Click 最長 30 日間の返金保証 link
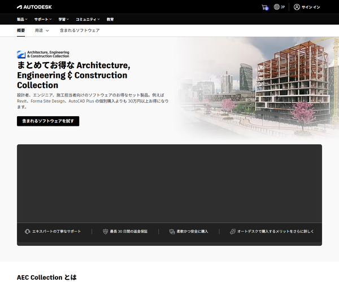Viewport: 339px width, 282px height. 129,231
